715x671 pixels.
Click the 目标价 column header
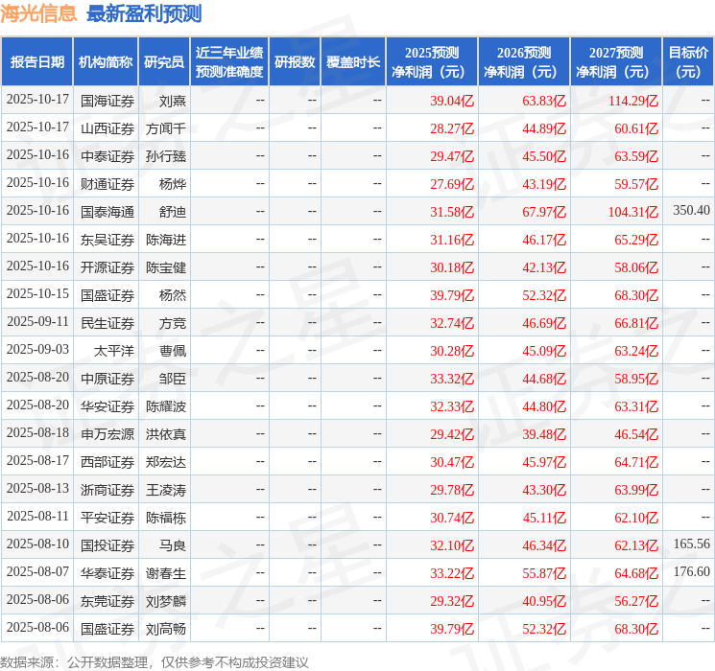click(x=688, y=61)
